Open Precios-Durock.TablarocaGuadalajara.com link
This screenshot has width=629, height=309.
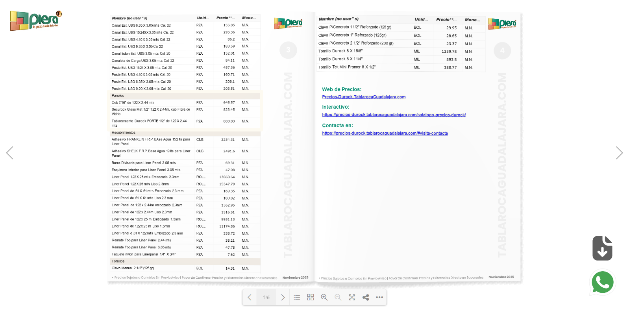click(364, 97)
